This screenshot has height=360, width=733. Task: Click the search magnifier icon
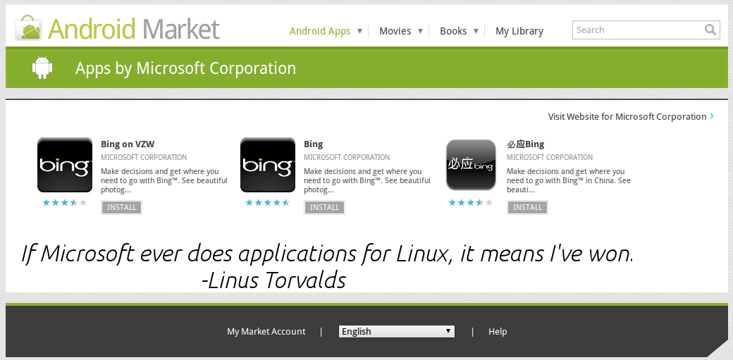[x=710, y=30]
